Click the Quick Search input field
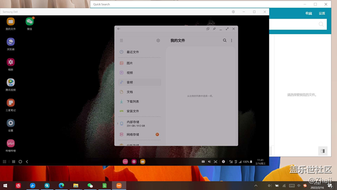The height and width of the screenshot is (190, 337). (298, 24)
